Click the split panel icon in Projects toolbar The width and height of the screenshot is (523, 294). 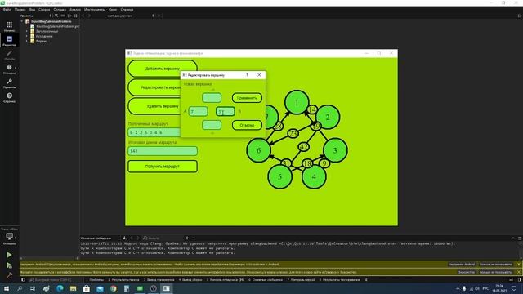coord(69,16)
